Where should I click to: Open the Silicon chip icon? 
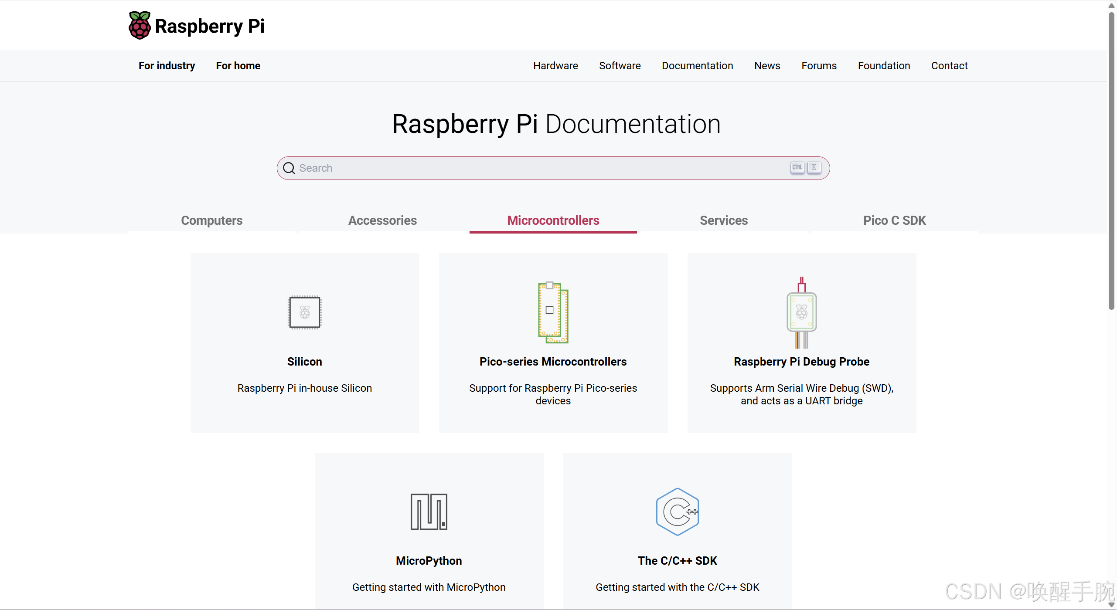tap(304, 312)
